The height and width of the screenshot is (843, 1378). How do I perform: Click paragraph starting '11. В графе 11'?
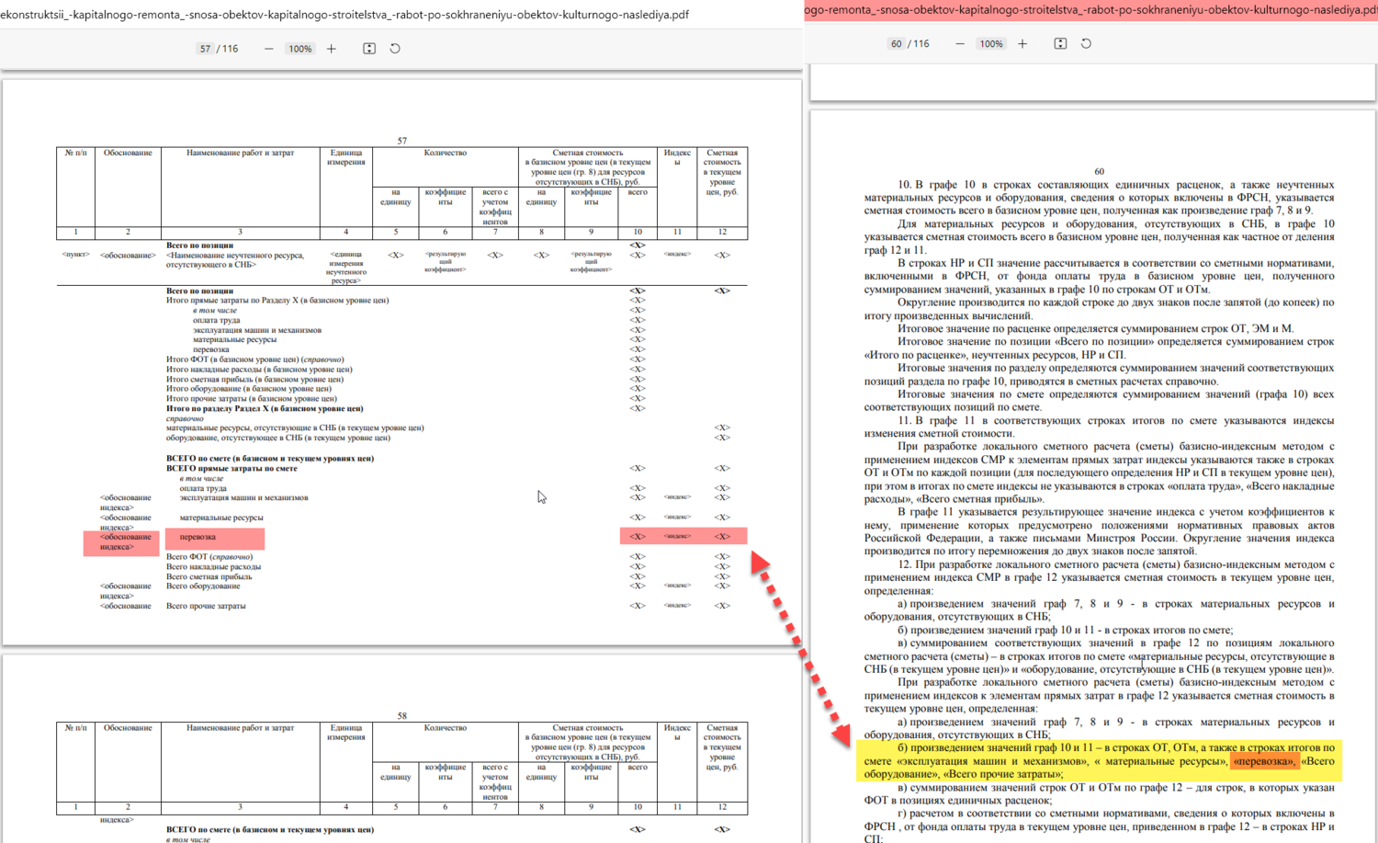click(x=1099, y=427)
